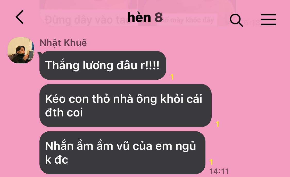290x177 pixels.
Task: Open faded "Đừng dây vào tao" image
Action: pos(88,13)
